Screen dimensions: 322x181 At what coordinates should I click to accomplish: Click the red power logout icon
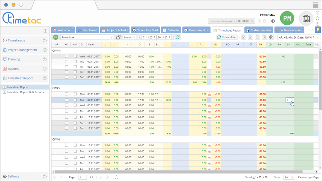click(x=317, y=24)
